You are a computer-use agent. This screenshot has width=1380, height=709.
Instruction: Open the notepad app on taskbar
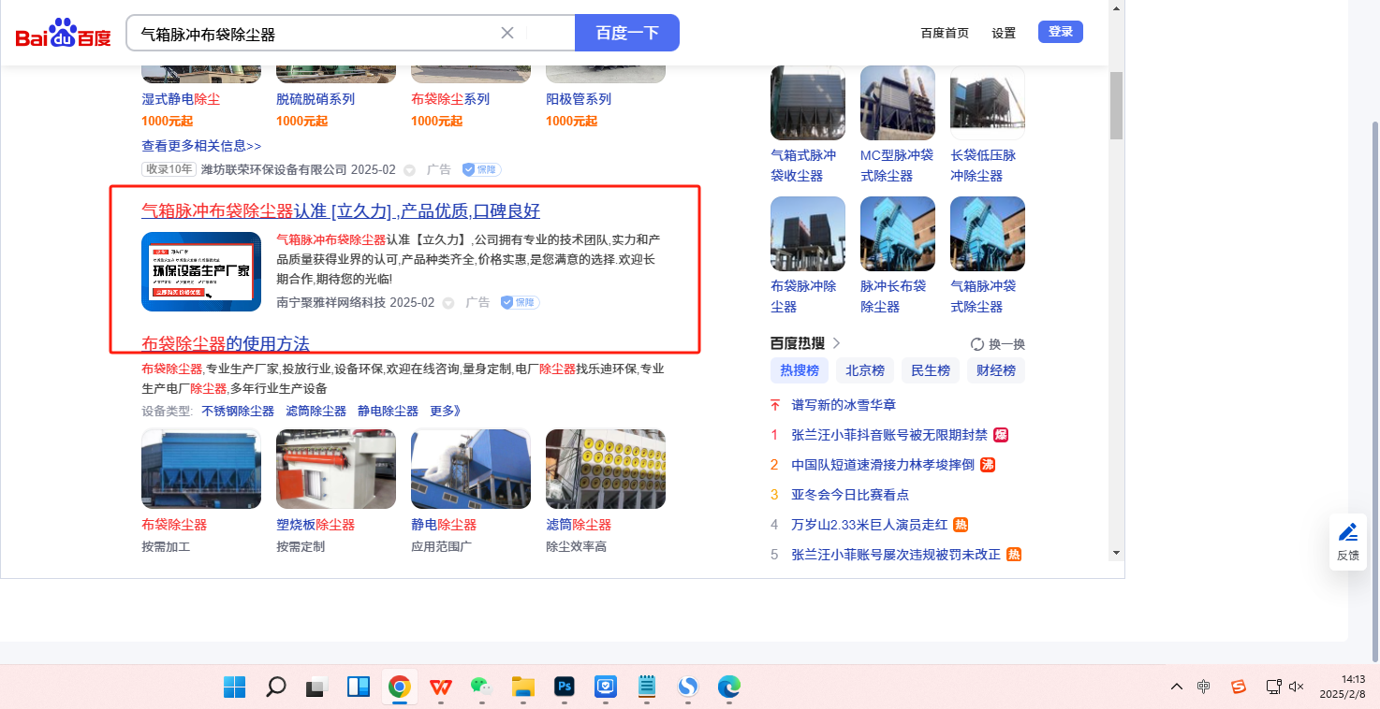click(646, 687)
